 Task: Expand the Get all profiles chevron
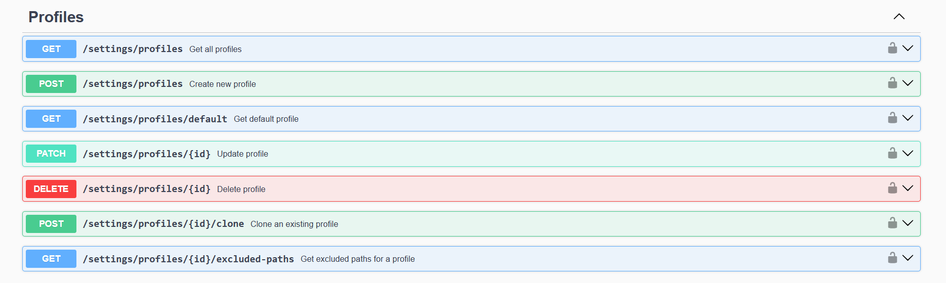[908, 49]
